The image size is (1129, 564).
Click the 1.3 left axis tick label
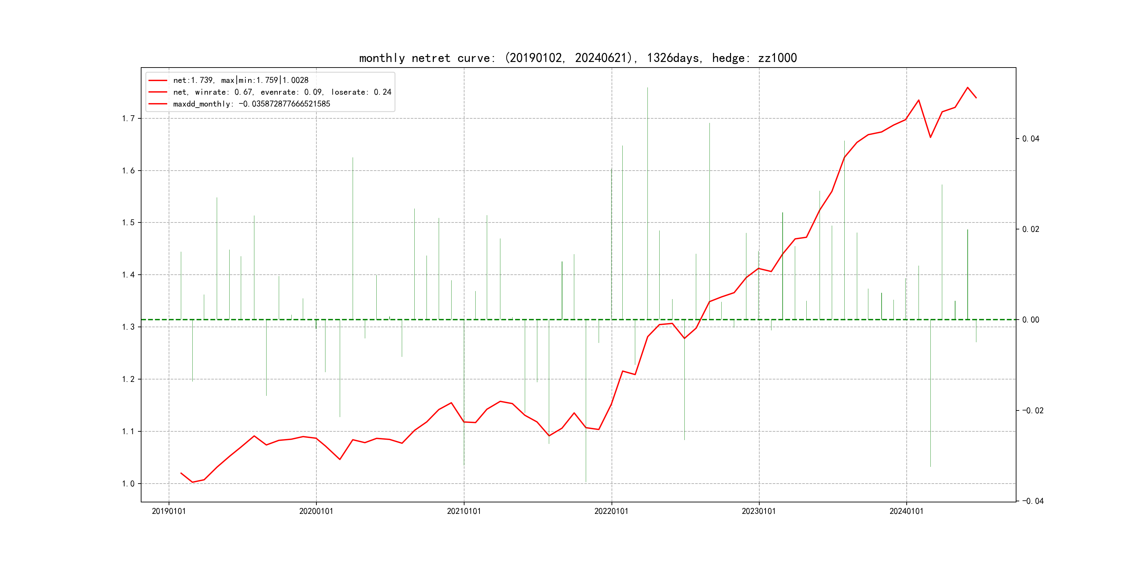tap(128, 327)
